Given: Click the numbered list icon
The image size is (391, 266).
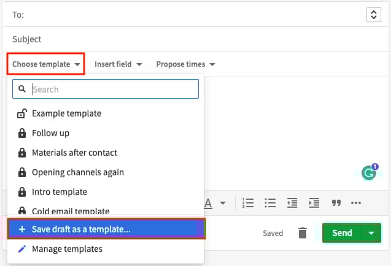Looking at the screenshot, I should click(248, 203).
